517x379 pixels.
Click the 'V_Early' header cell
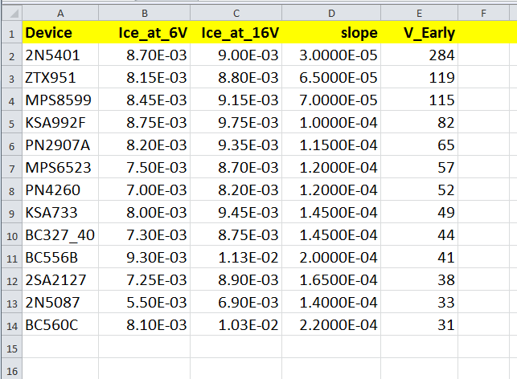tap(420, 32)
